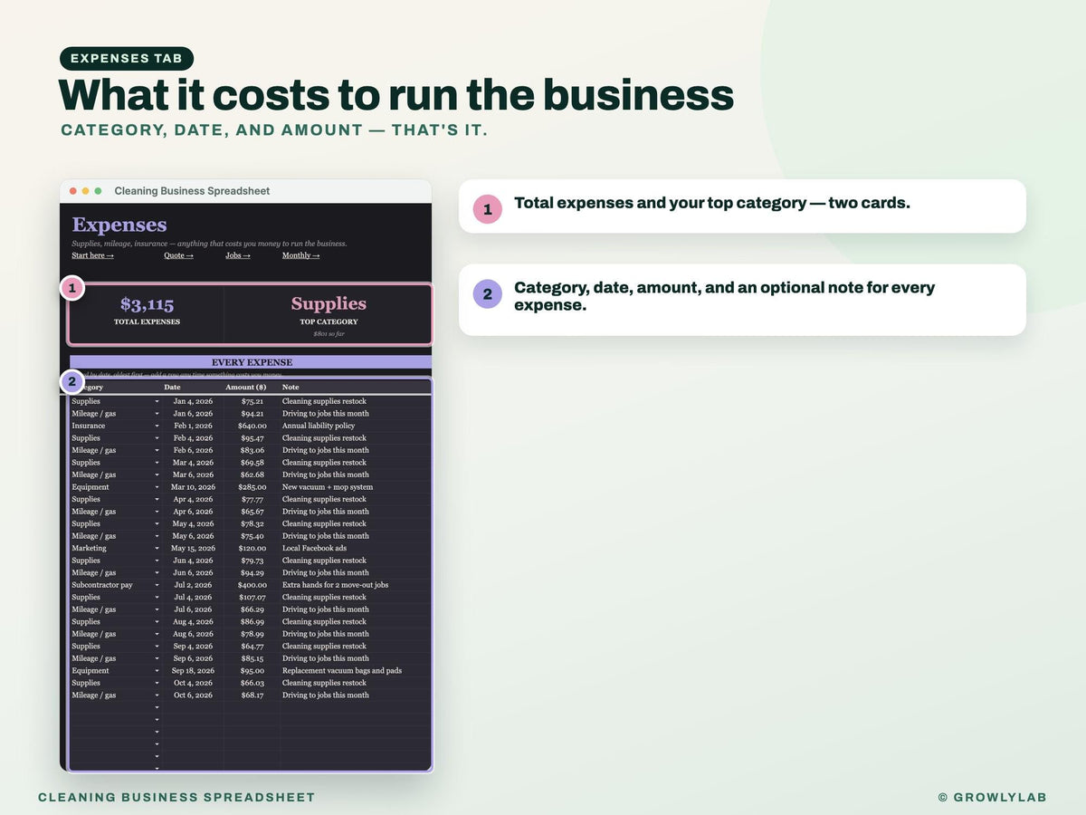Click the "Expenses" page heading
This screenshot has width=1086, height=815.
119,225
